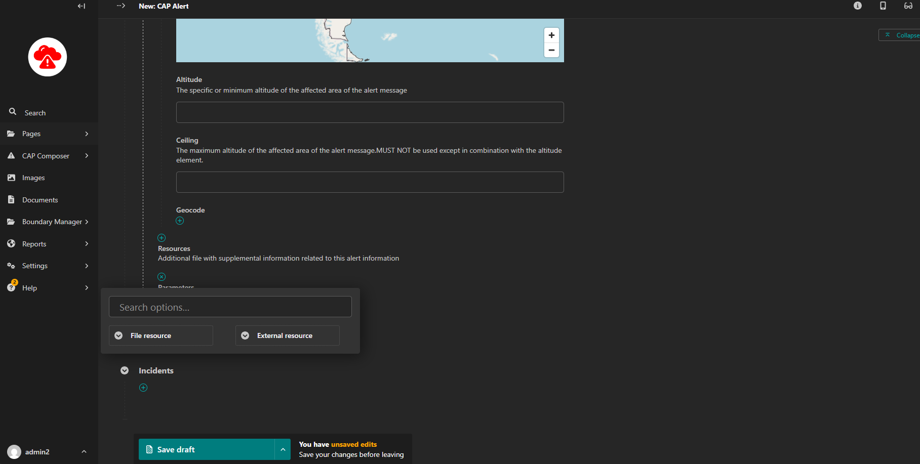Zoom in on the map
The image size is (920, 464).
[551, 35]
